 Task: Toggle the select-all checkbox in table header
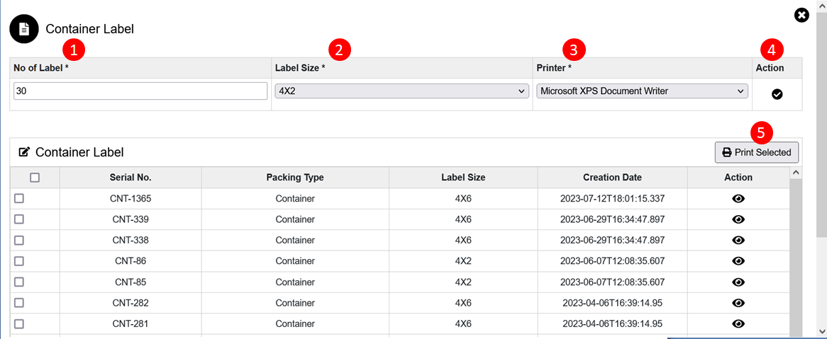tap(35, 178)
